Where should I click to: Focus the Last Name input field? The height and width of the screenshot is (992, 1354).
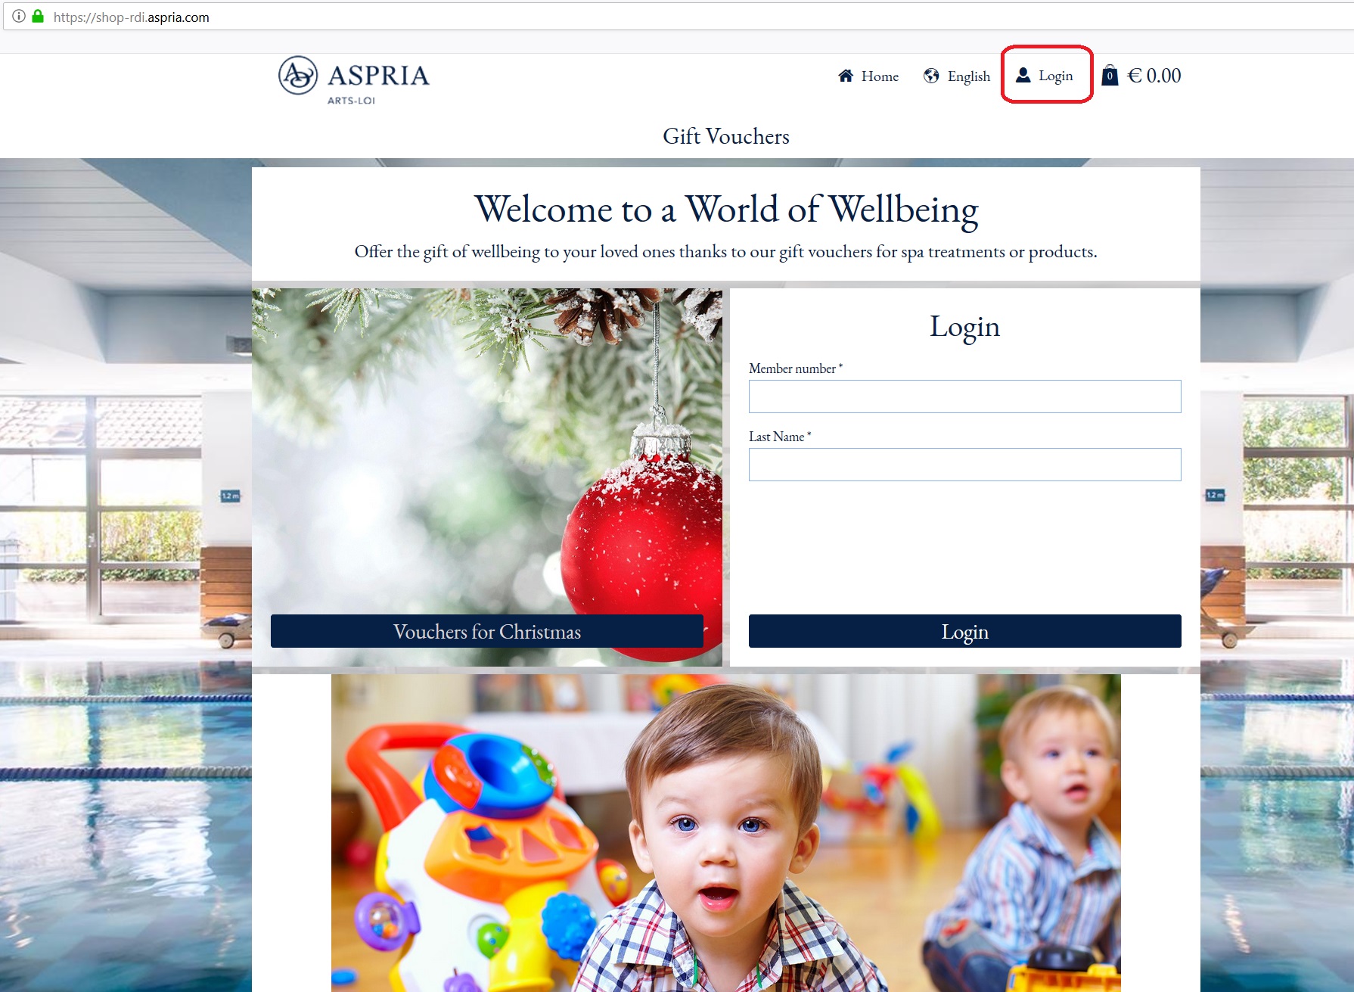pos(964,465)
